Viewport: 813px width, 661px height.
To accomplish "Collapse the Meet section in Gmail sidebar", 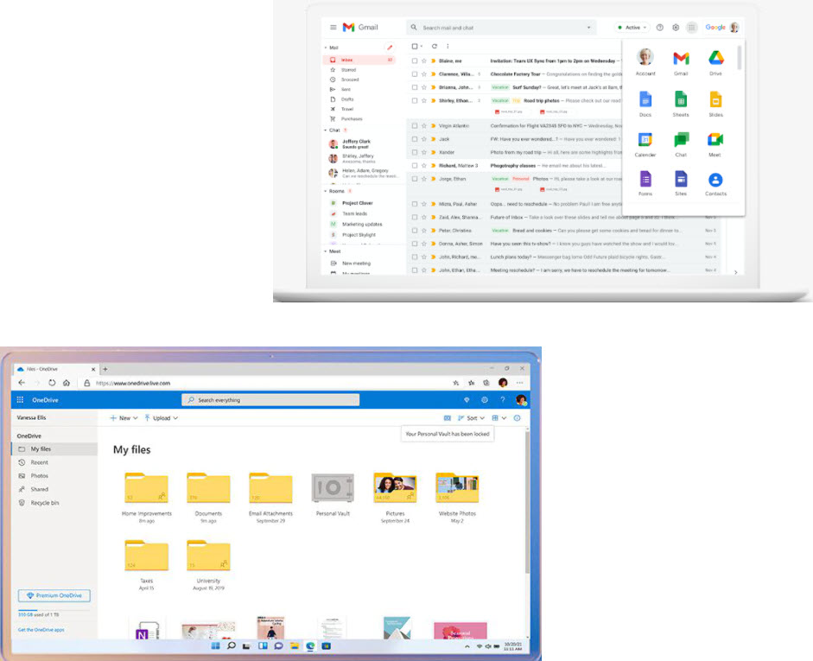I will [326, 251].
